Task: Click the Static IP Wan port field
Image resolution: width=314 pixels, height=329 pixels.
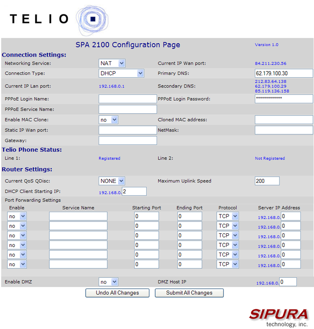Action: (128, 130)
